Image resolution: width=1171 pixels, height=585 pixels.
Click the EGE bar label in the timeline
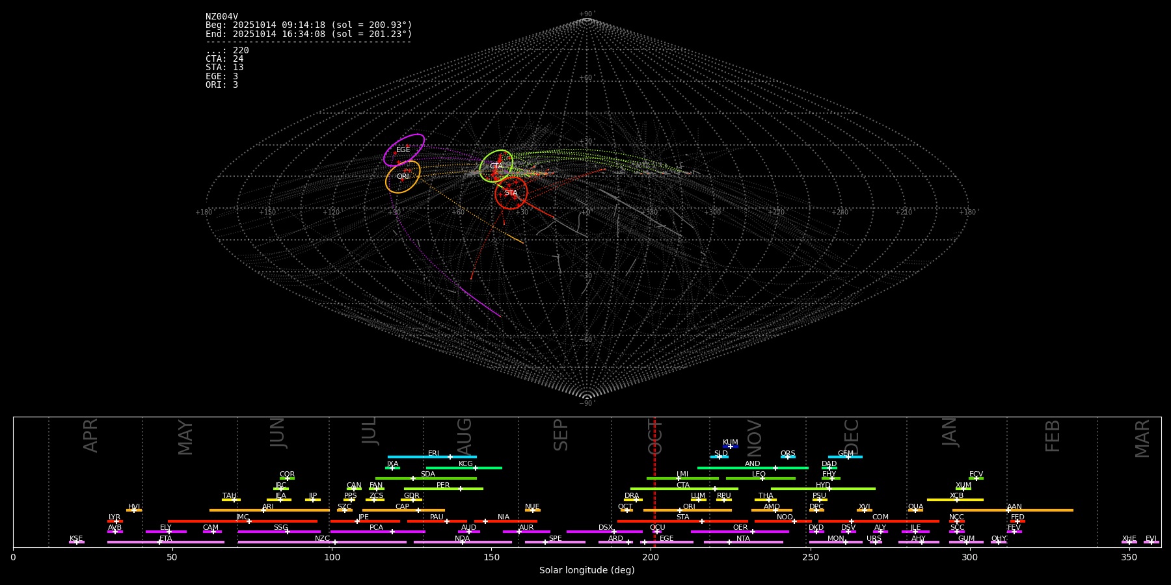[x=667, y=539]
